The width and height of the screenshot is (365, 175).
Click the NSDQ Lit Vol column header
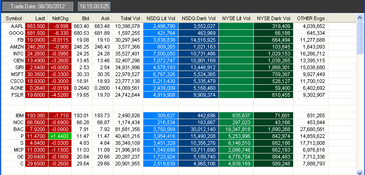click(x=161, y=18)
